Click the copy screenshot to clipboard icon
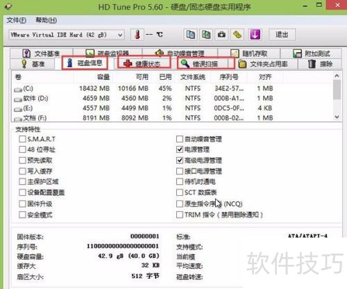Screen dimensions: 347x289 click(206, 35)
